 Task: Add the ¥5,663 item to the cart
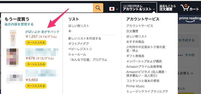click(36, 86)
